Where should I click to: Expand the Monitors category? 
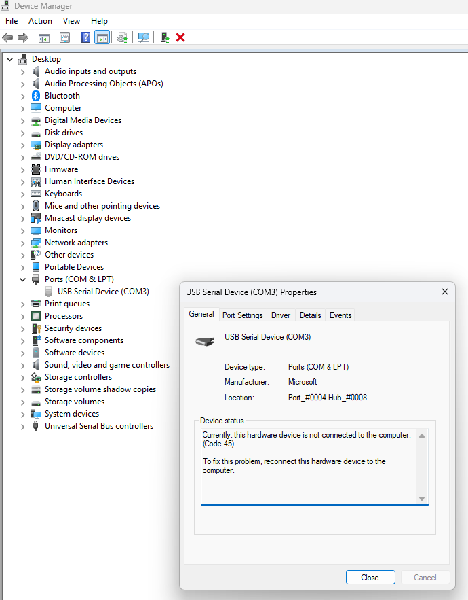pos(22,231)
